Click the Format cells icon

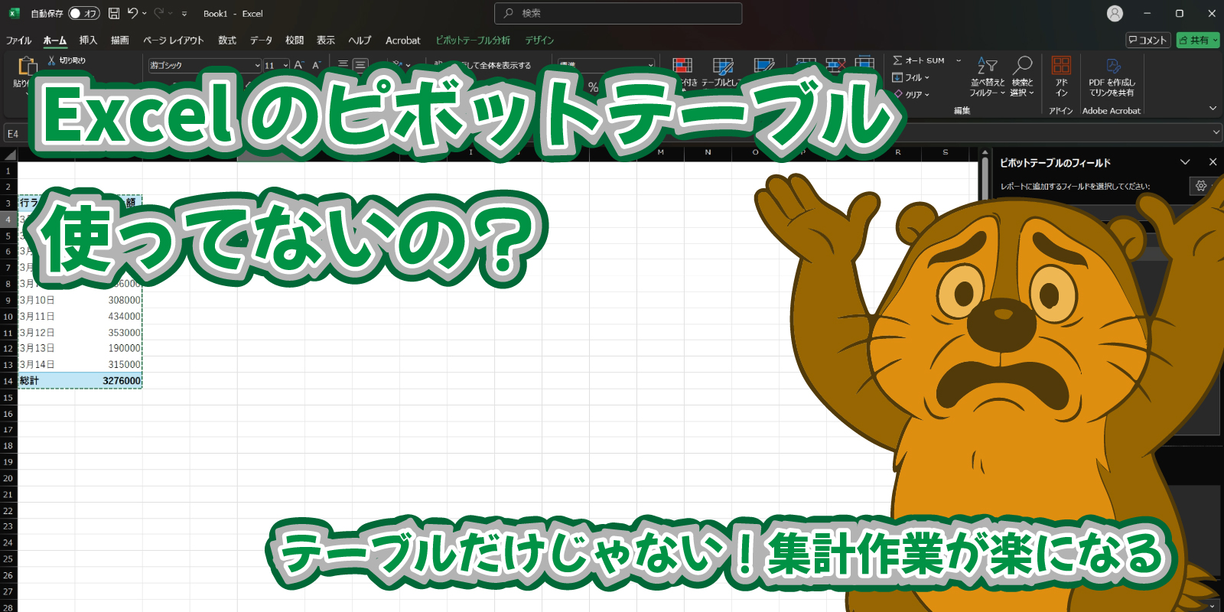tap(865, 63)
